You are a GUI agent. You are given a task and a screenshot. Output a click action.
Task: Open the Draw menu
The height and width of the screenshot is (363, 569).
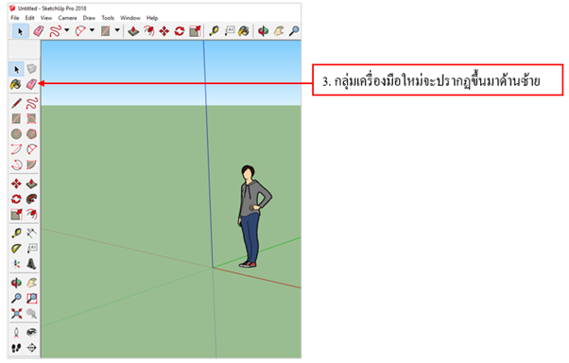[89, 18]
